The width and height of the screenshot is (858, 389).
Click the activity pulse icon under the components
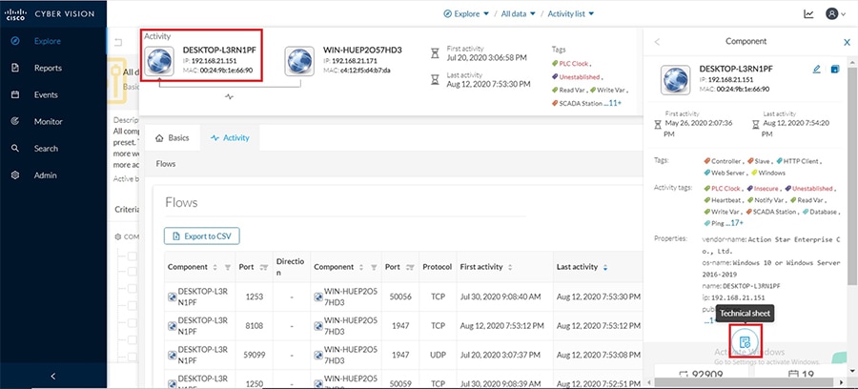pyautogui.click(x=229, y=97)
